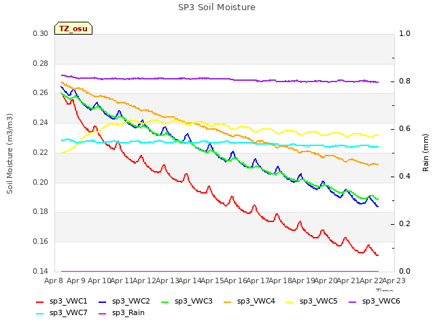Click the 0.6 rain axis tick label
Screen dimensions: 435x326
pyautogui.click(x=404, y=129)
